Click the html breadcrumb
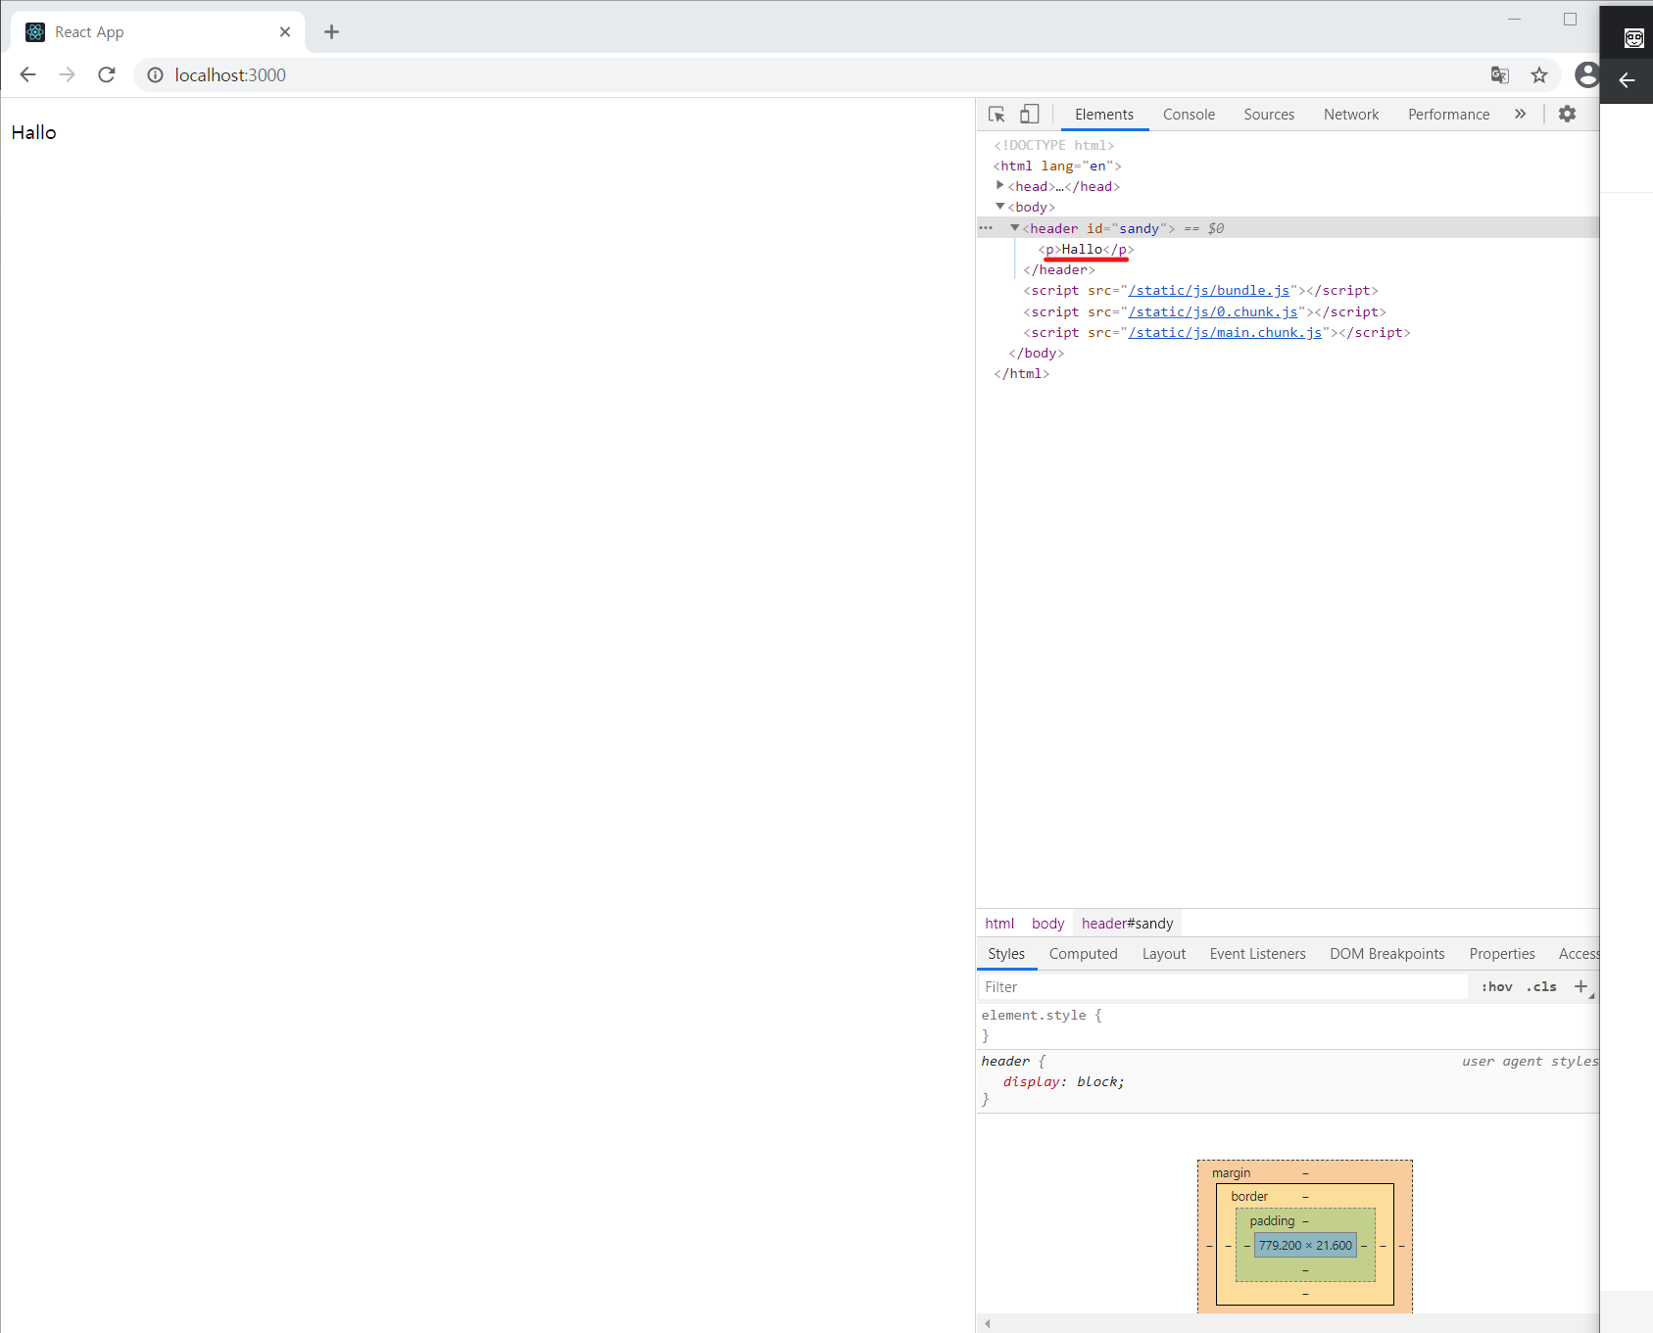Viewport: 1653px width, 1333px height. coord(999,924)
